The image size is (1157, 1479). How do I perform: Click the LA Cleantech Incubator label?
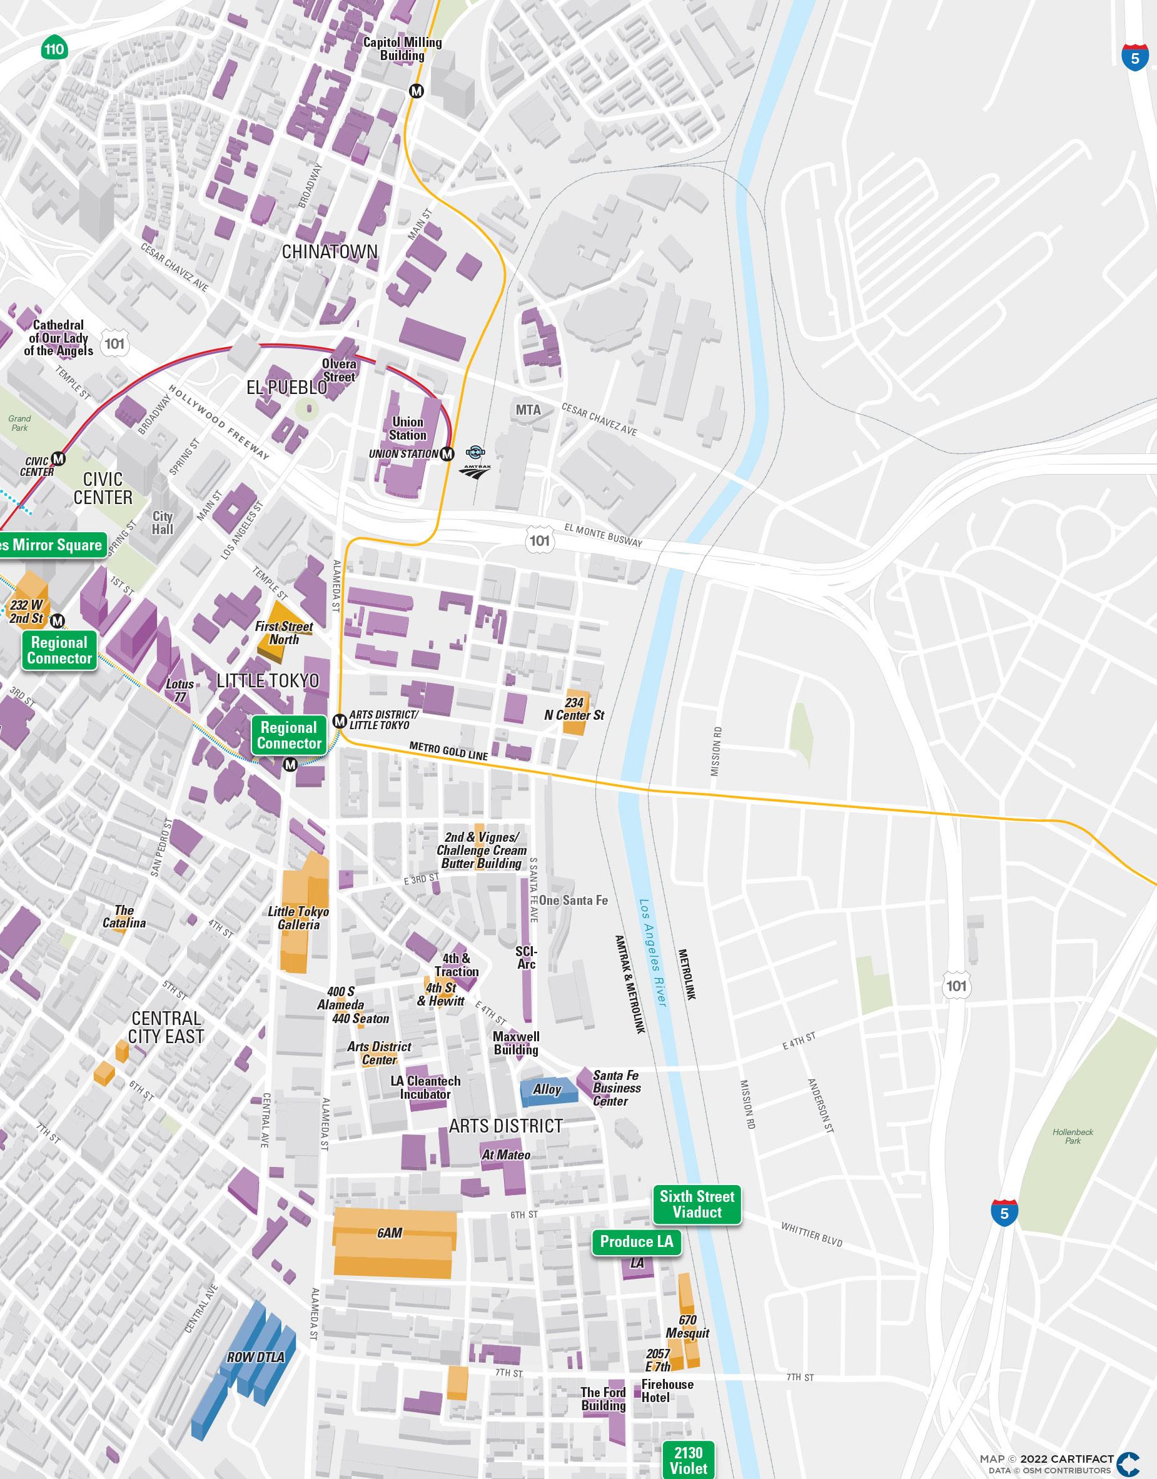click(x=425, y=1088)
